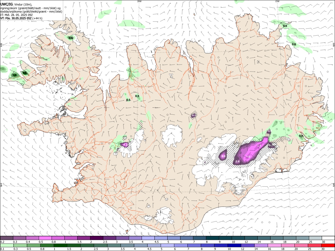Click the 0.5 value off the northeast coast
Screen dimensions: 335x251
click(285, 26)
